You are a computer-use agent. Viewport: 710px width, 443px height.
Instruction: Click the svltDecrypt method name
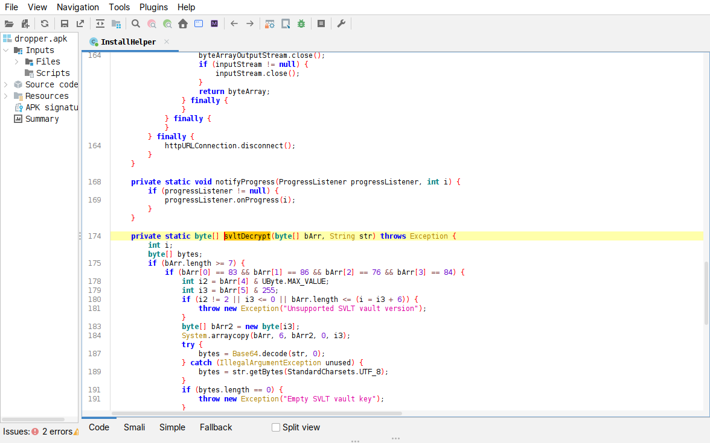coord(248,236)
